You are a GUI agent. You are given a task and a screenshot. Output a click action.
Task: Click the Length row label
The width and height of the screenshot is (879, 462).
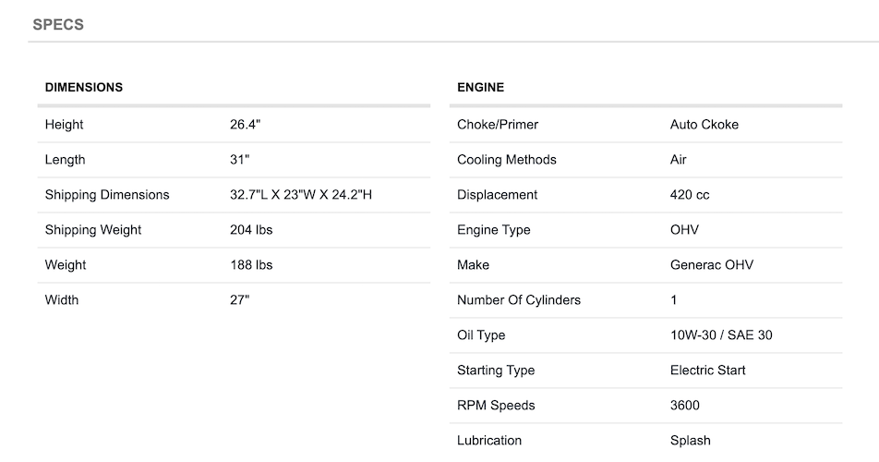click(65, 160)
